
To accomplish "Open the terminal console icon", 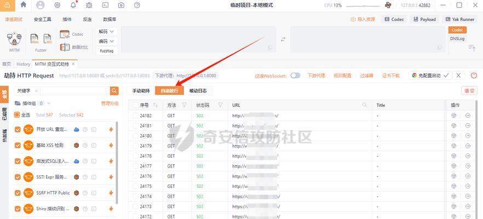I will click(x=105, y=5).
